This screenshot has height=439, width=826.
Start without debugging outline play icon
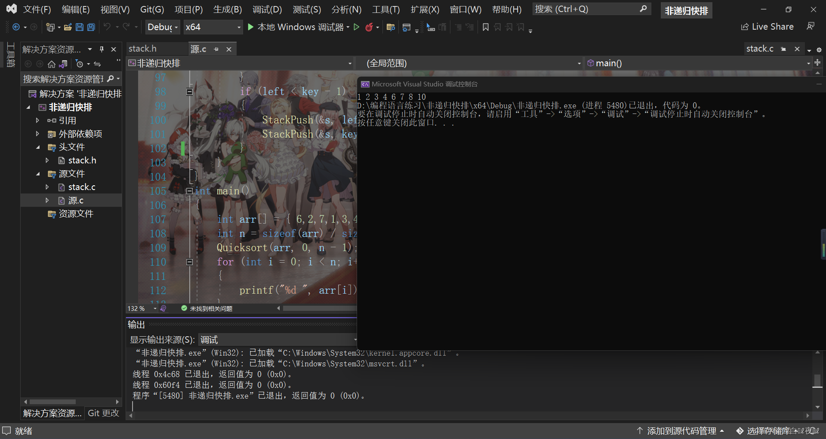pyautogui.click(x=356, y=27)
